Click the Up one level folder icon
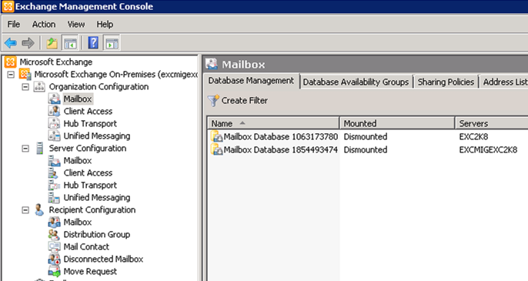This screenshot has width=528, height=281. tap(52, 43)
